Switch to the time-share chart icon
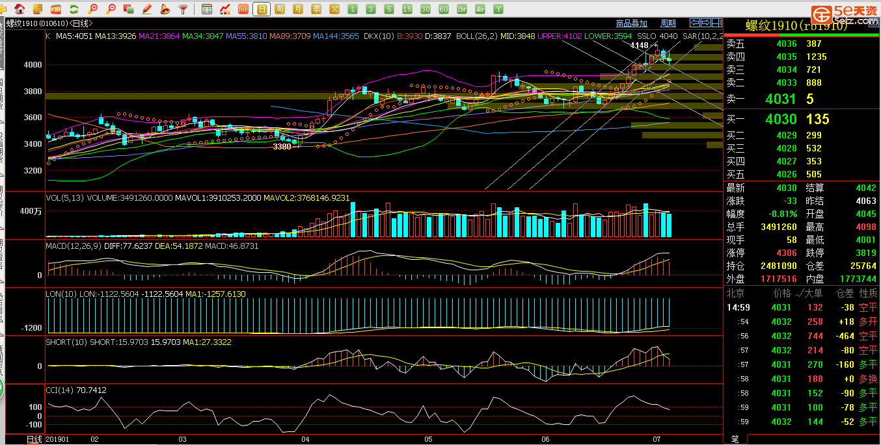881x445 pixels. (x=225, y=9)
